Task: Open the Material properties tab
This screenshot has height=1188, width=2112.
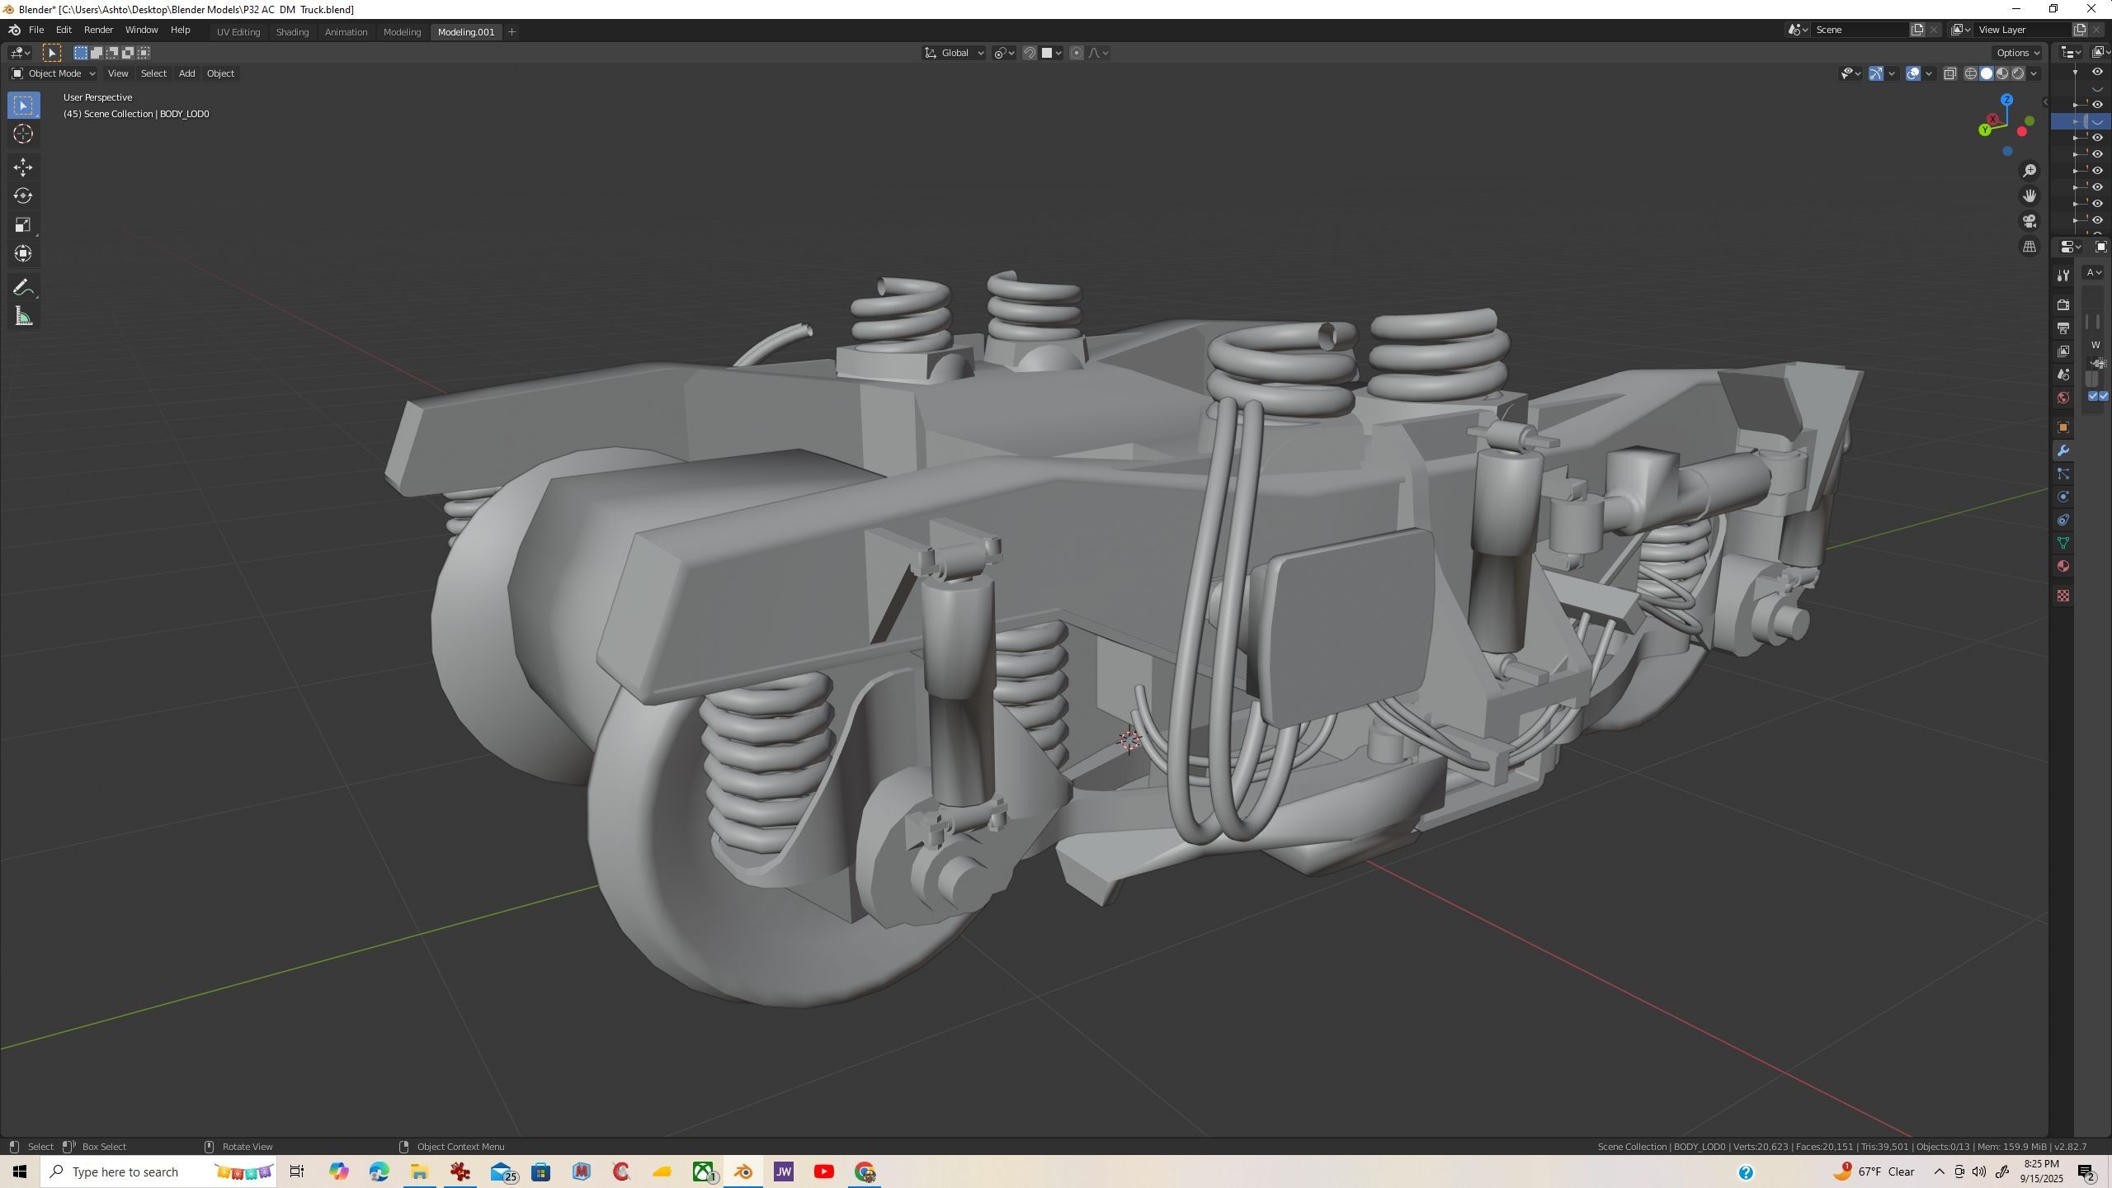Action: pyautogui.click(x=2063, y=567)
